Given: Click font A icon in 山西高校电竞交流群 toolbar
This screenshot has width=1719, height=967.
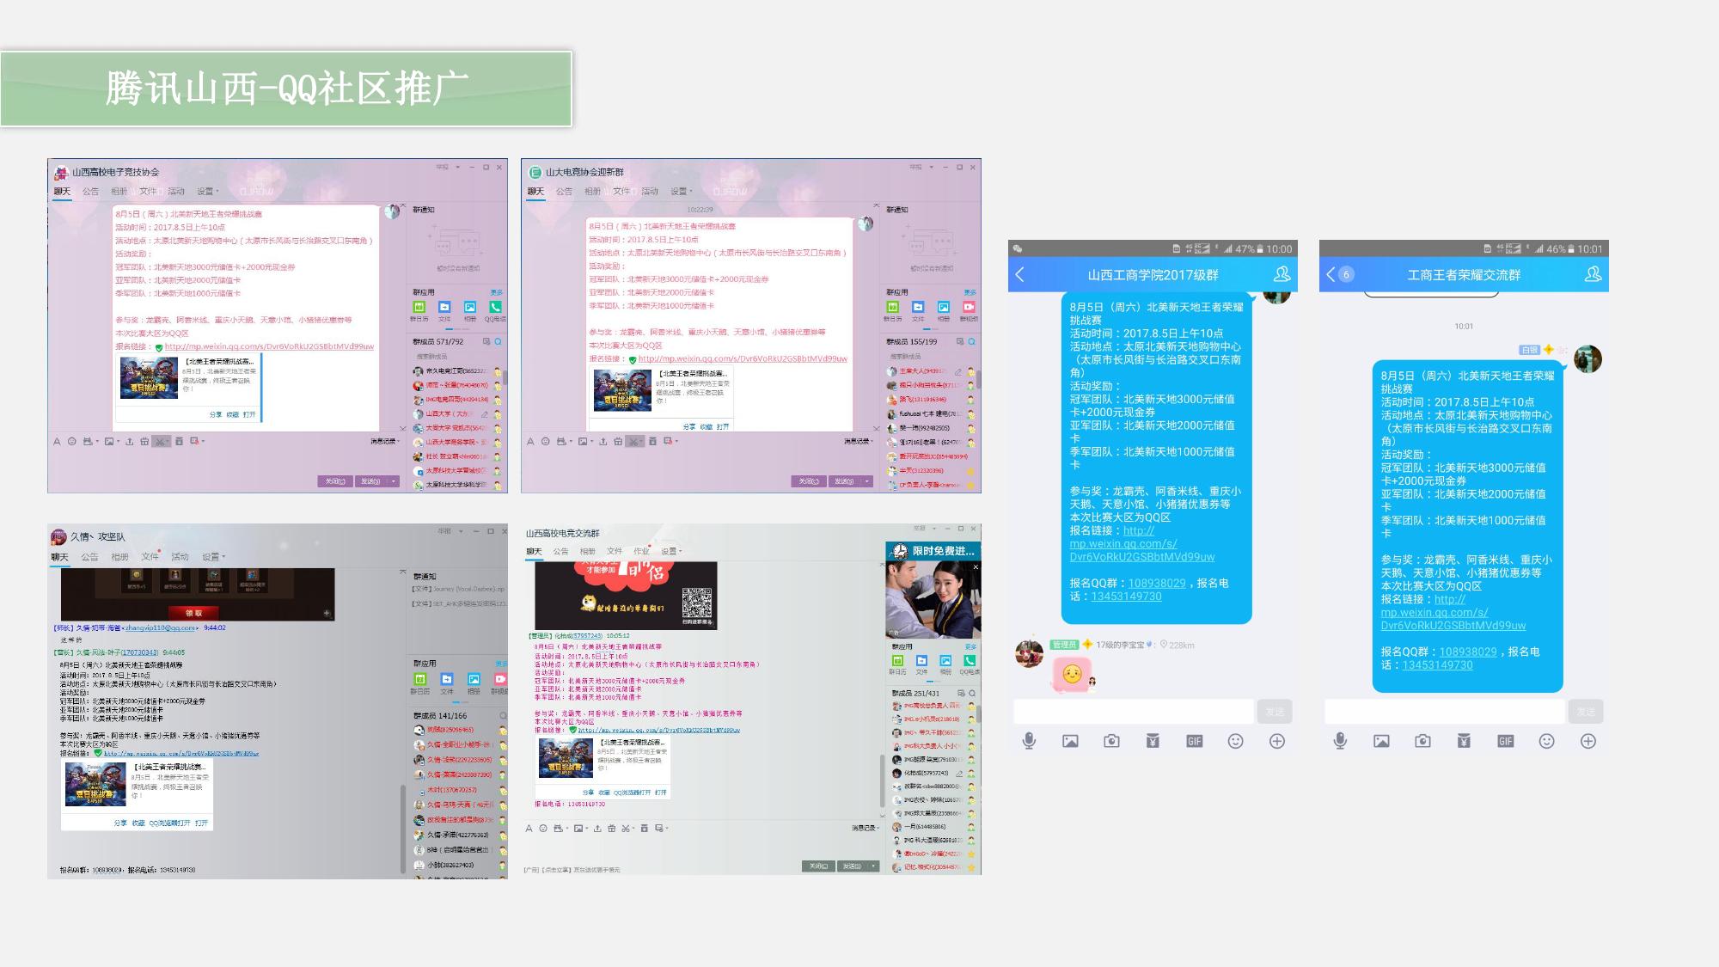Looking at the screenshot, I should click(x=529, y=829).
